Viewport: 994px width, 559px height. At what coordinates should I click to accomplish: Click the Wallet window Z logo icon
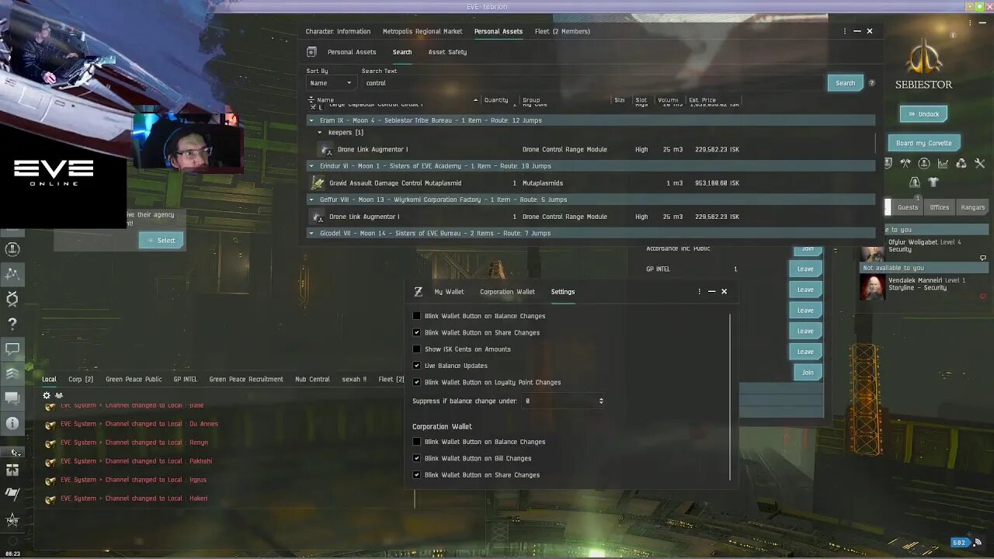(418, 291)
